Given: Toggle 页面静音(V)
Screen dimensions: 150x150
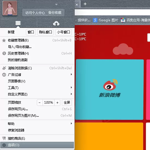Looking at the screenshot, I should point(37,81).
